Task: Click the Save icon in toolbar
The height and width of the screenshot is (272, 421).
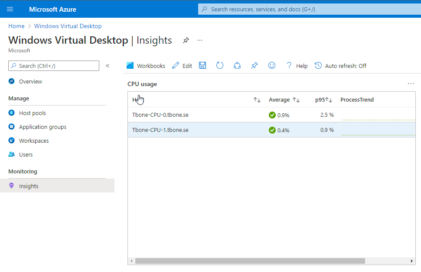Action: coord(202,66)
